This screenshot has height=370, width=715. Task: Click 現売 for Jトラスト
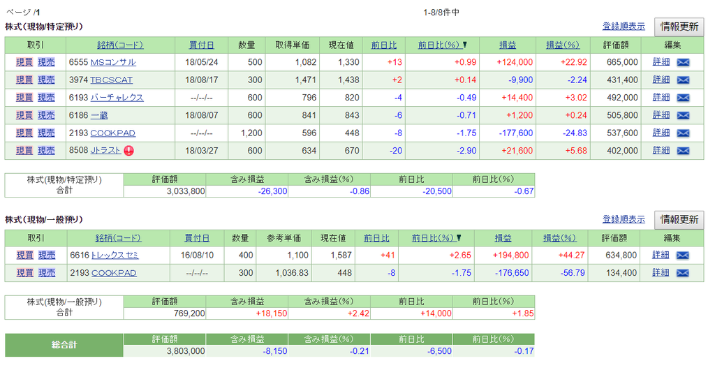(x=46, y=151)
